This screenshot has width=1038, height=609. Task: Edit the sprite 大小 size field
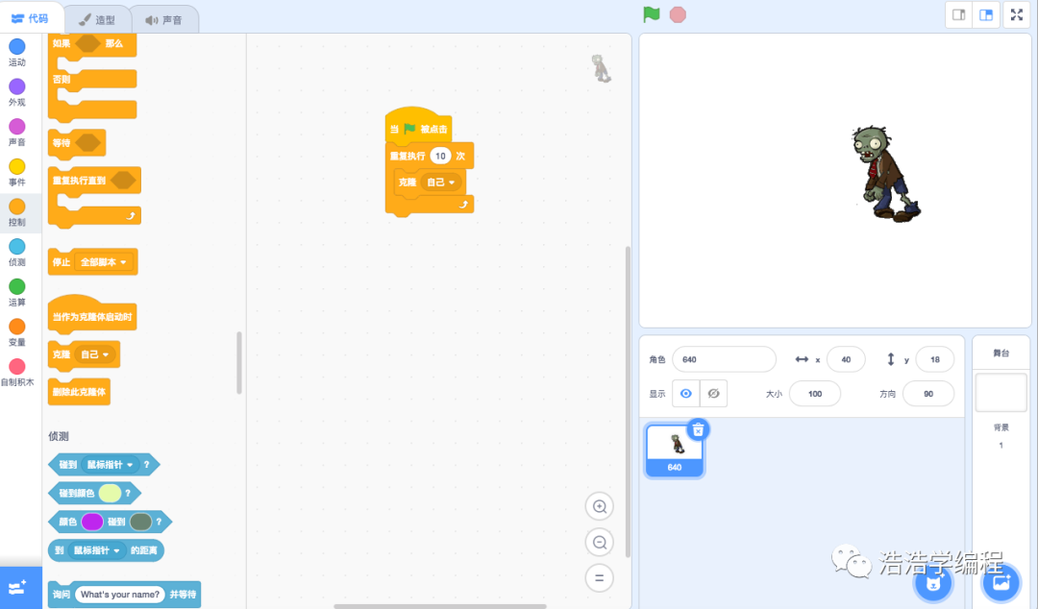(x=815, y=394)
